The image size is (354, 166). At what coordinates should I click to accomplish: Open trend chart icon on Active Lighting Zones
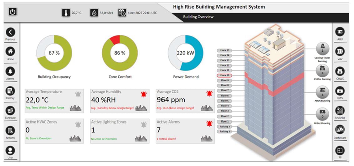[x=141, y=138]
